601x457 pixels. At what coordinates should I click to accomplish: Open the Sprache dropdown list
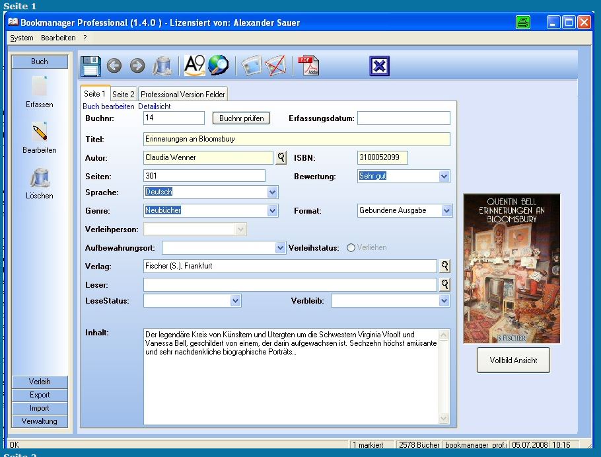coord(272,192)
